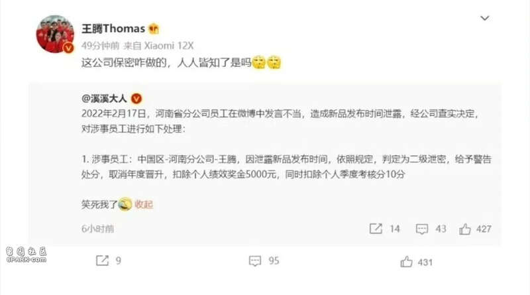Click the 49分钟前 timestamp
530x295 pixels.
click(x=101, y=46)
